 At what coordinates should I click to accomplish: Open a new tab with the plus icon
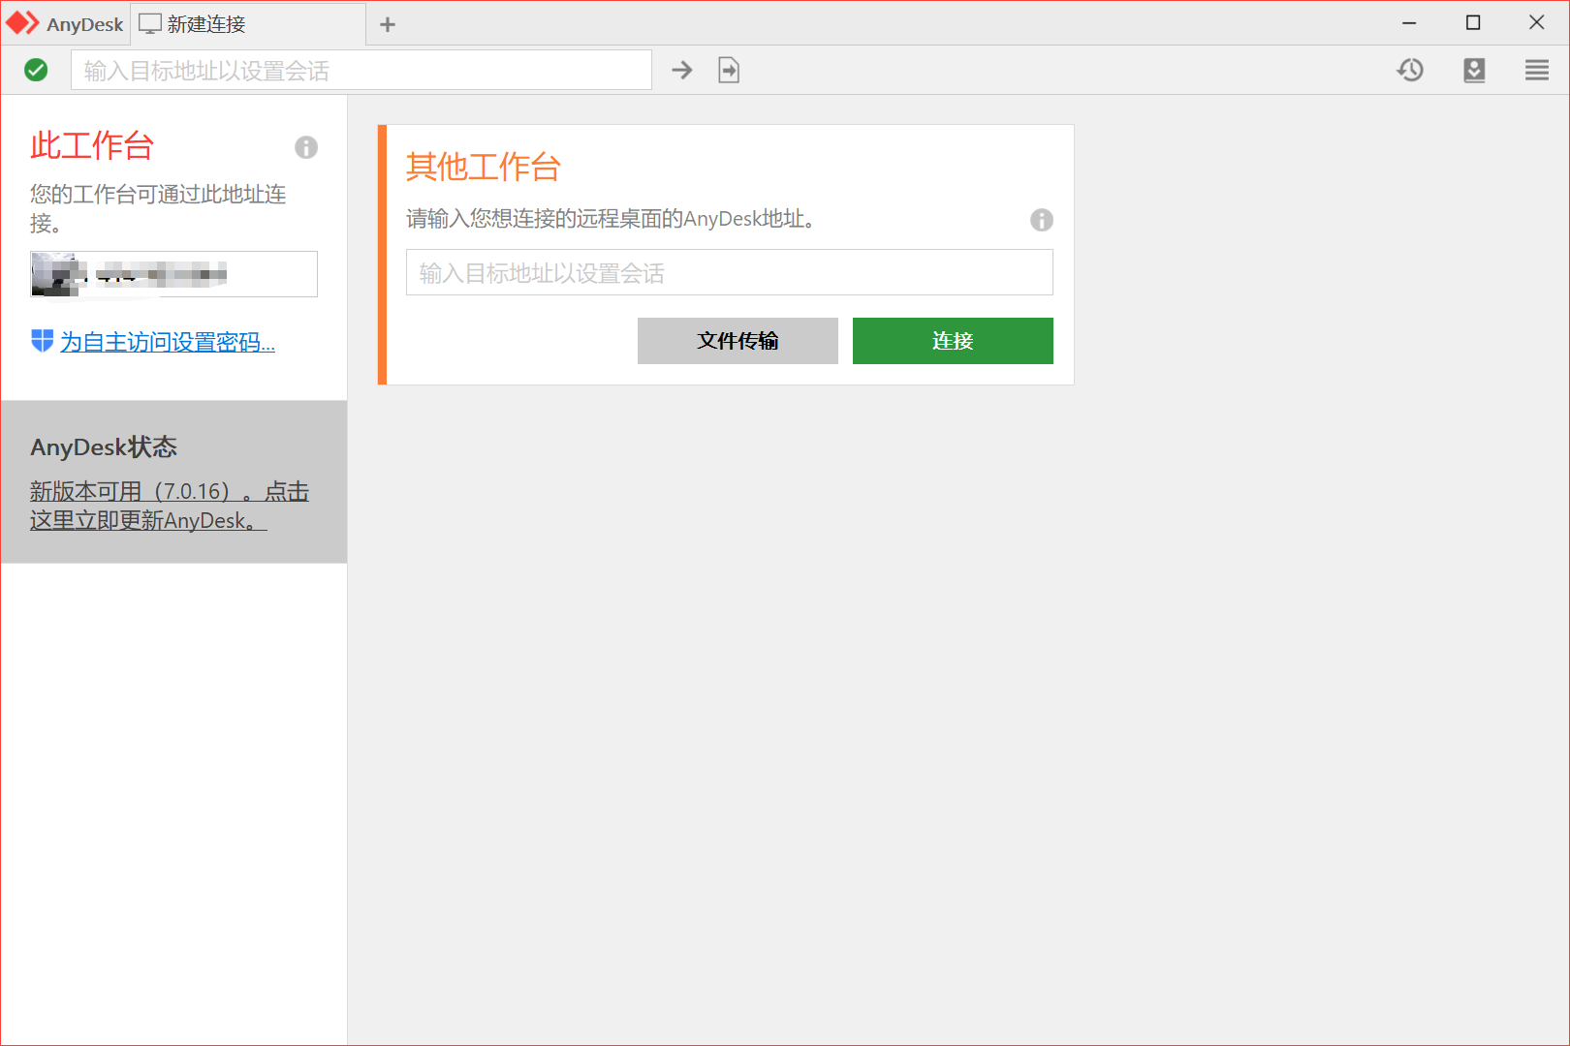(x=388, y=24)
